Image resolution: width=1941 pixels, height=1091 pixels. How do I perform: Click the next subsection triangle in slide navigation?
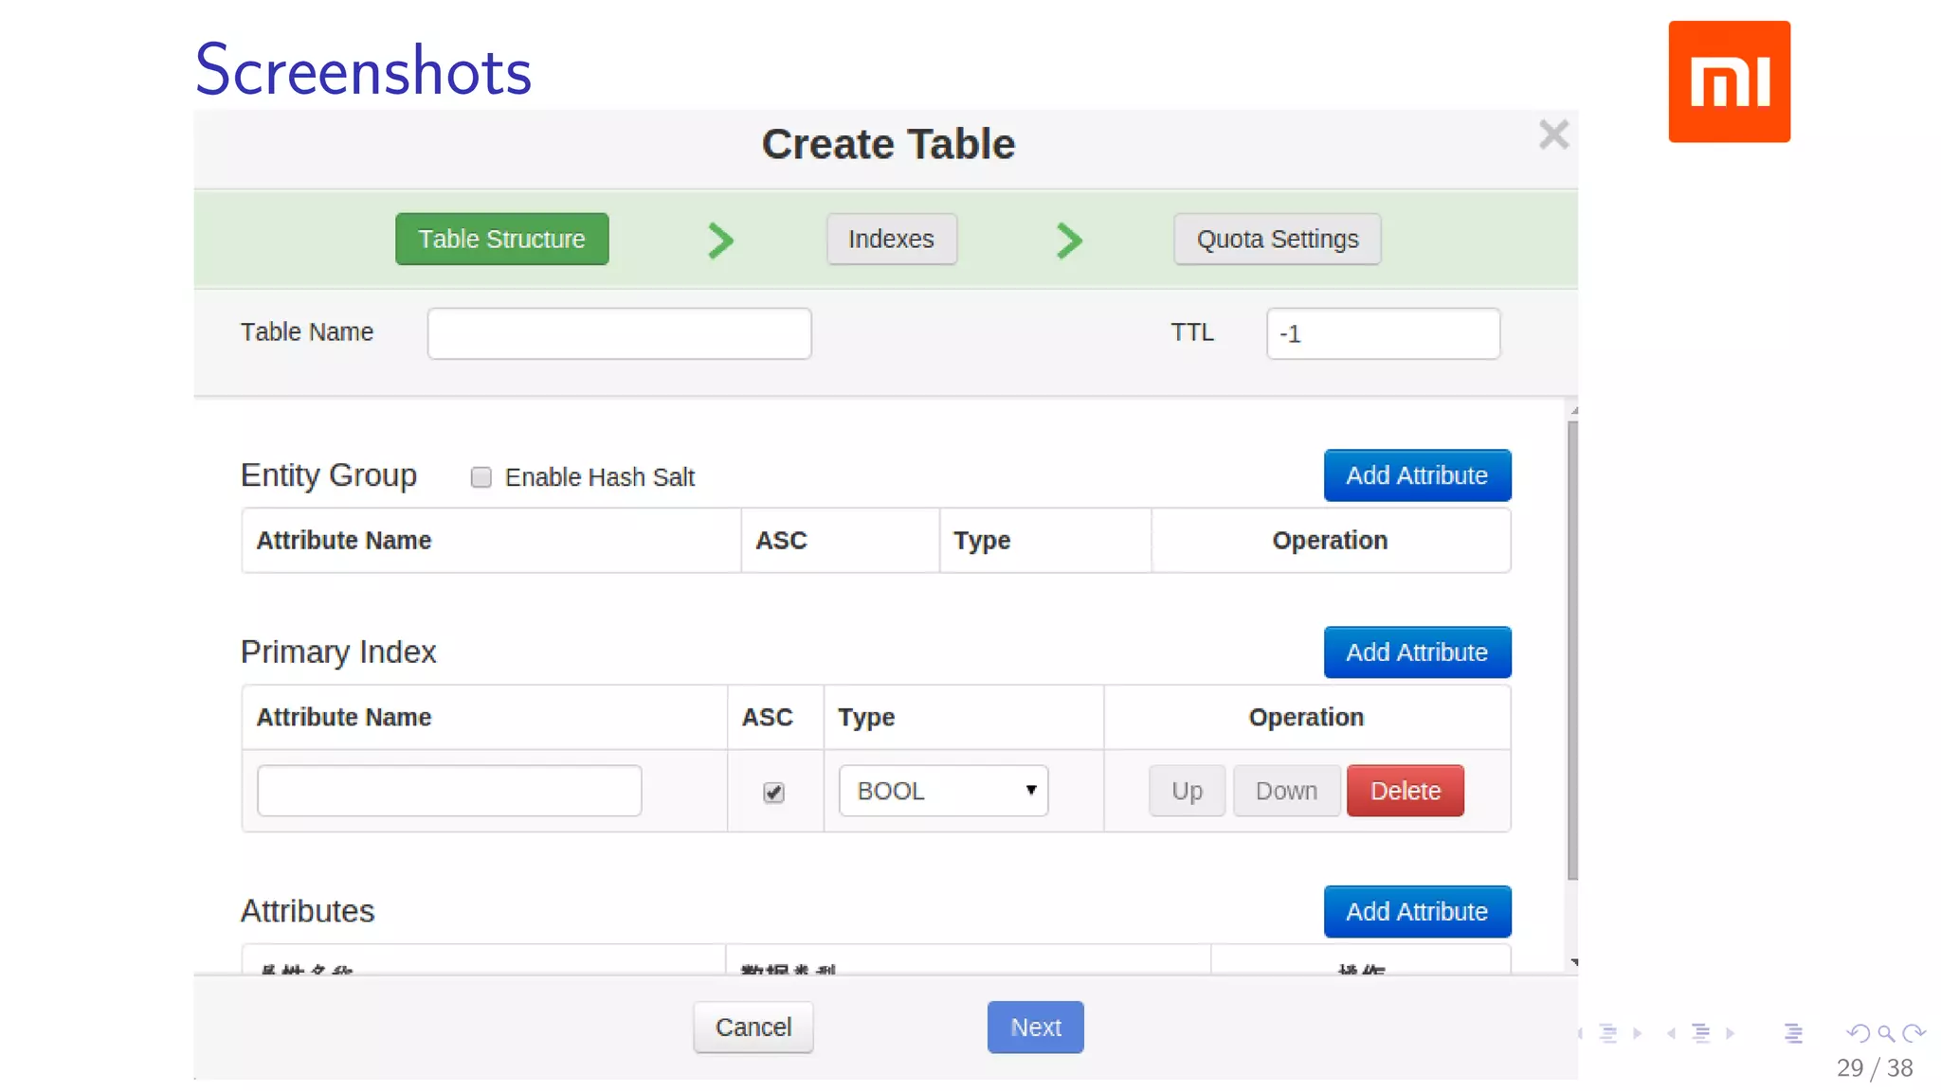[1637, 1033]
